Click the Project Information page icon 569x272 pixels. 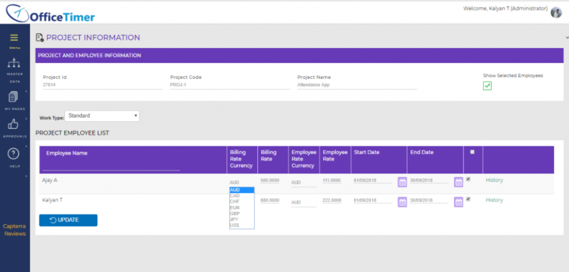pyautogui.click(x=39, y=37)
